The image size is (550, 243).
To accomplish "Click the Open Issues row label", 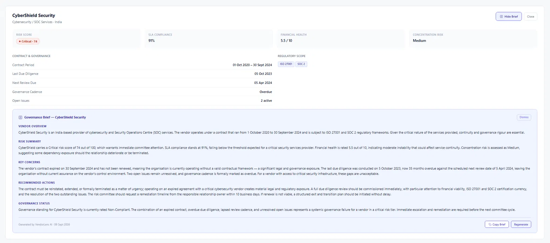I will pyautogui.click(x=21, y=101).
